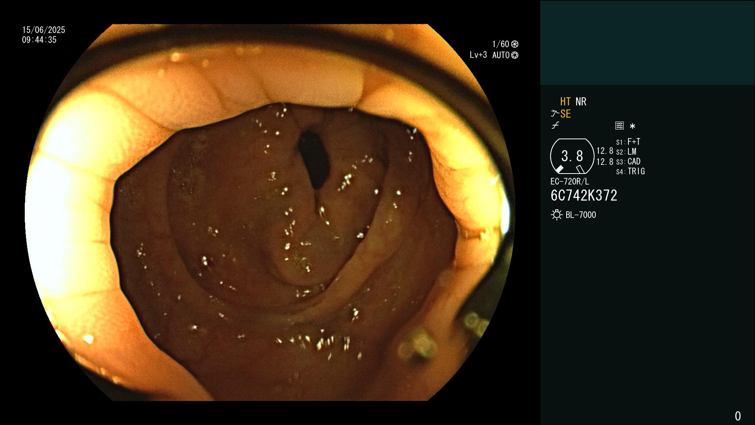The width and height of the screenshot is (755, 425).
Task: Open the slider settings icon
Action: (x=619, y=126)
